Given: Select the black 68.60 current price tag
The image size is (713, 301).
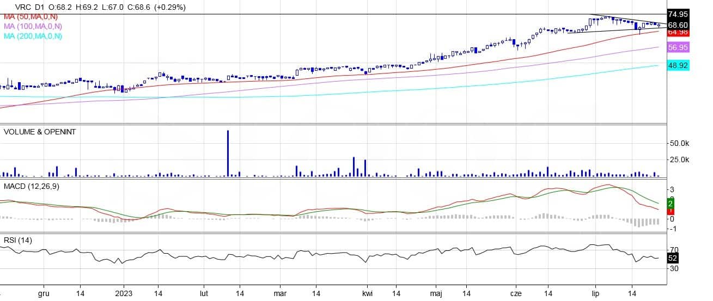Looking at the screenshot, I should [x=678, y=25].
